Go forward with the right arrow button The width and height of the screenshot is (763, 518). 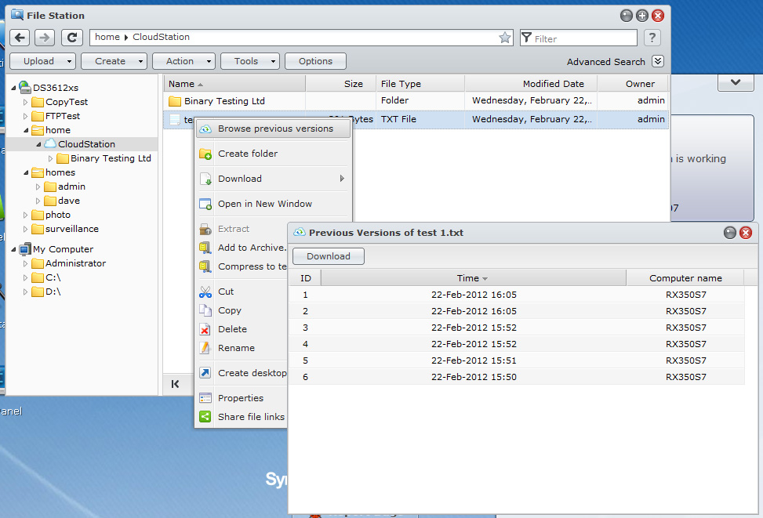click(x=44, y=38)
